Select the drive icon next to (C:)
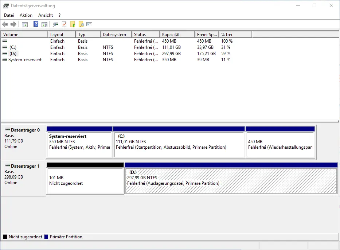This screenshot has height=250, width=340. 5,47
